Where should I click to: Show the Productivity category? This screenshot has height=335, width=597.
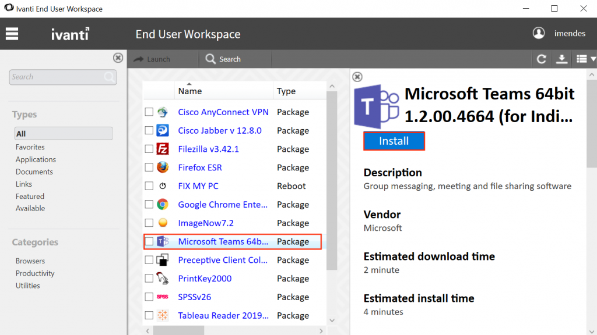tap(35, 273)
